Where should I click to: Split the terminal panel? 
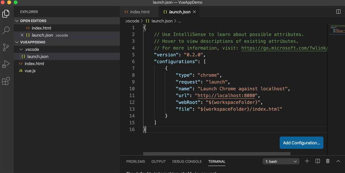(x=317, y=161)
